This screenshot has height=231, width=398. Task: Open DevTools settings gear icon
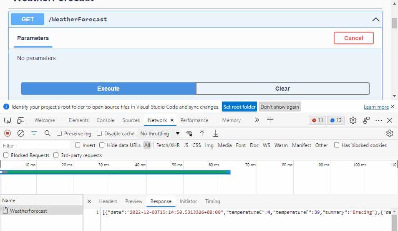(353, 120)
